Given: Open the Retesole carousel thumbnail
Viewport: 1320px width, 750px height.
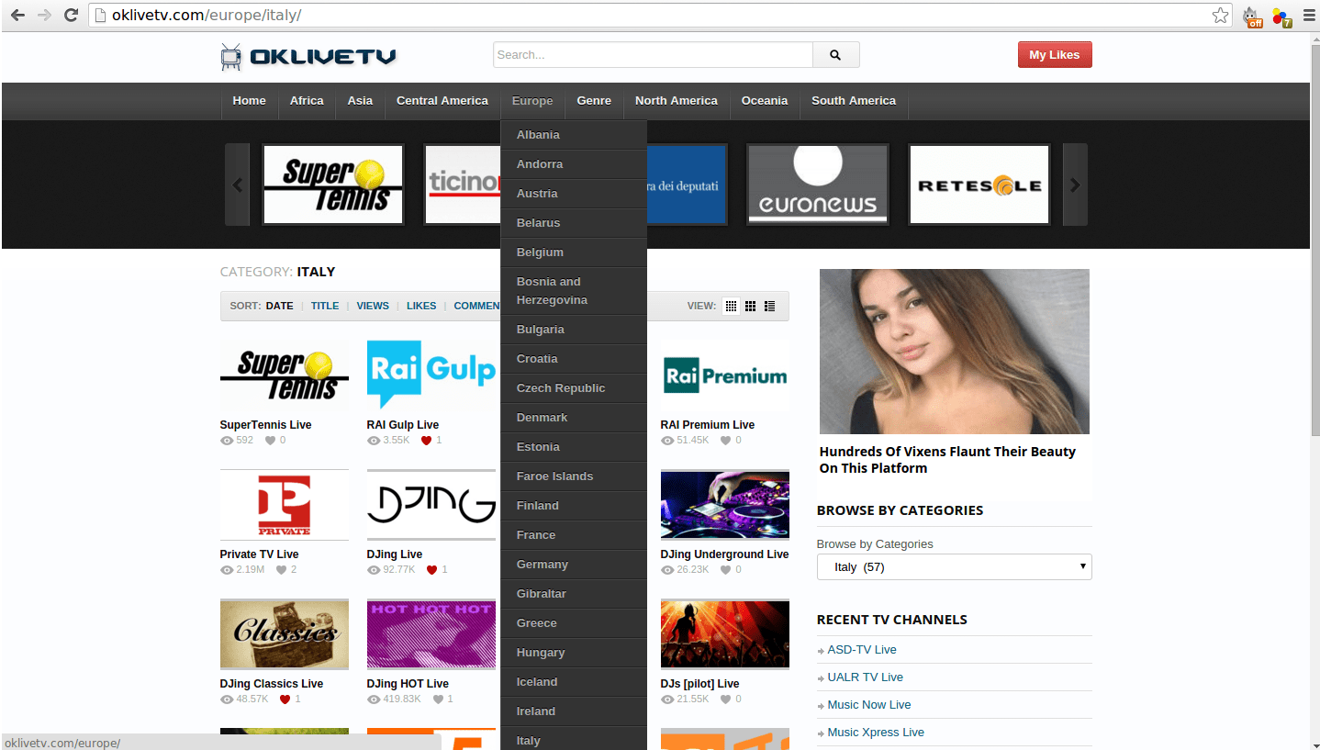Looking at the screenshot, I should 979,185.
